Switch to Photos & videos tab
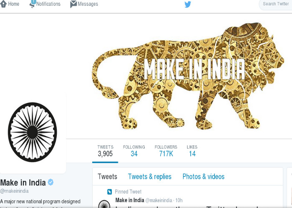Screen dimensions: 292x208 (x=204, y=176)
